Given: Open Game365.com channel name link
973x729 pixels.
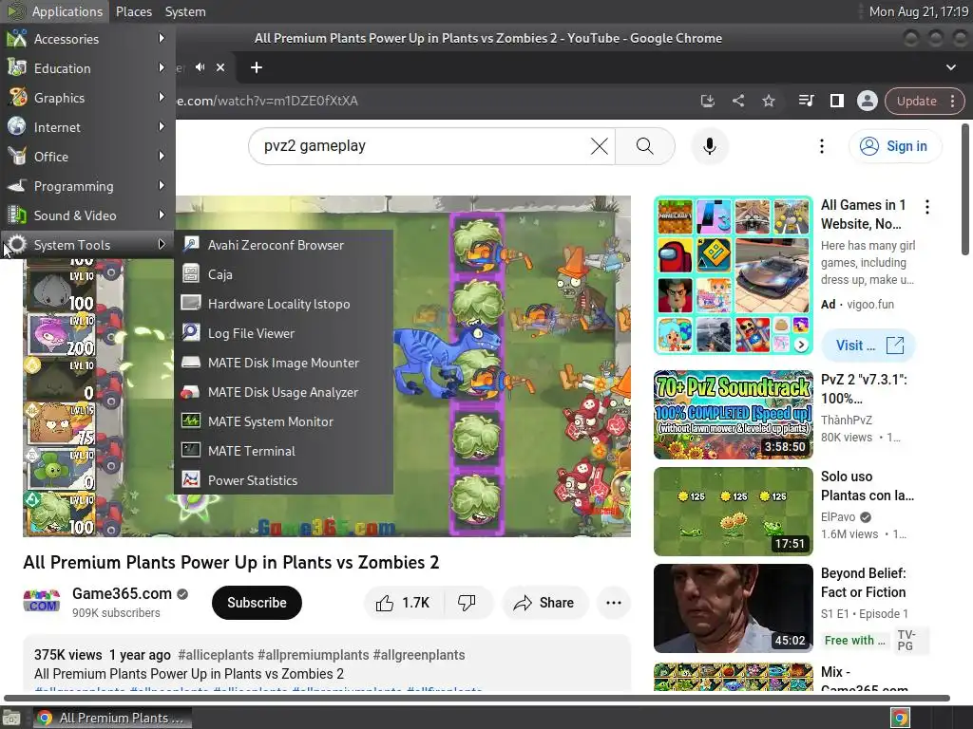Looking at the screenshot, I should pos(123,593).
